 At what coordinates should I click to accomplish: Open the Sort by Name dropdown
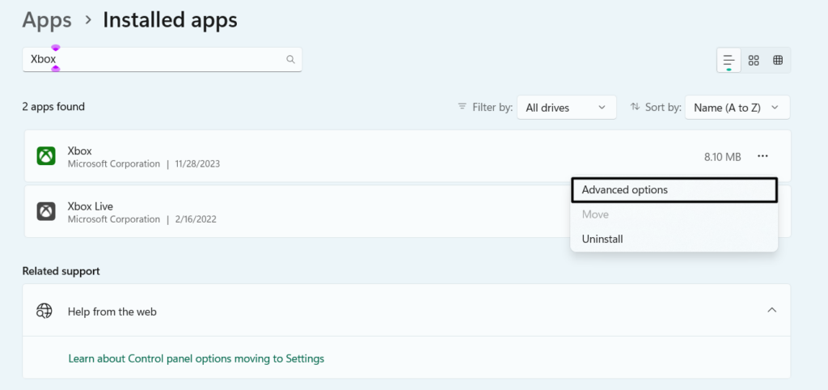point(737,108)
